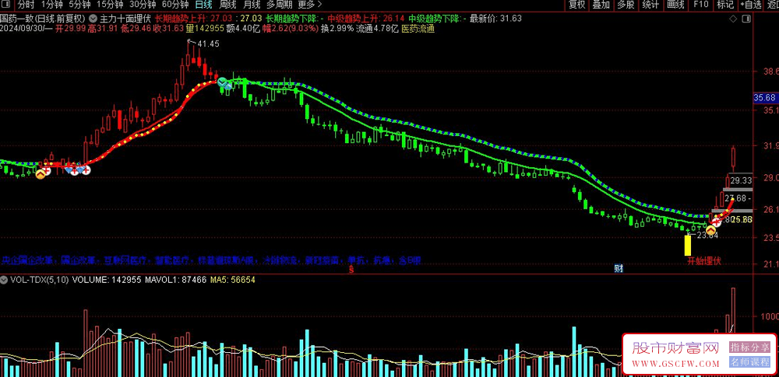Click the 29.33 gray price level label
This screenshot has height=377, width=779.
tap(741, 180)
